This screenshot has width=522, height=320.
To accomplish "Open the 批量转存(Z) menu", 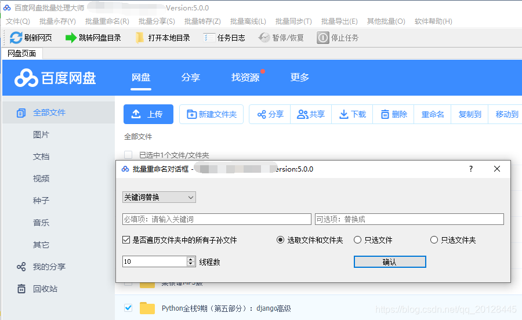I will 202,21.
